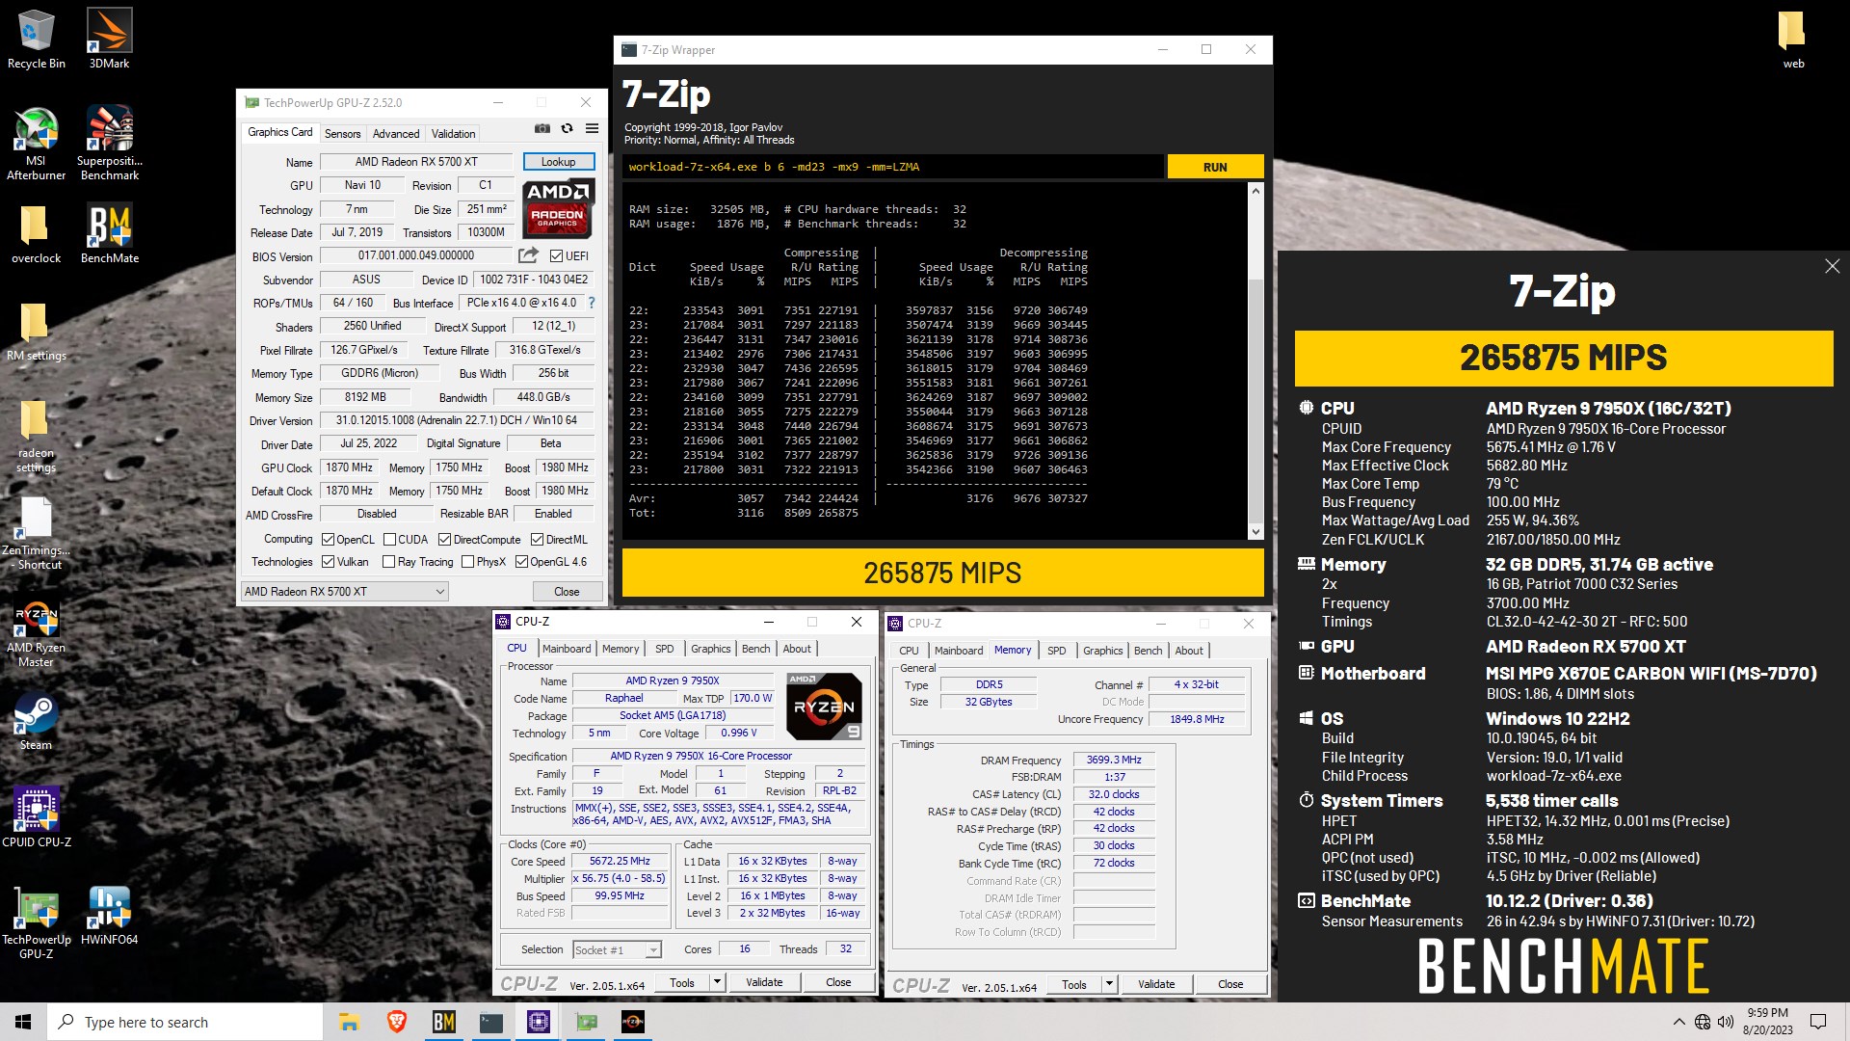Click GPU-Z refresh icon
The height and width of the screenshot is (1041, 1850).
(x=567, y=128)
